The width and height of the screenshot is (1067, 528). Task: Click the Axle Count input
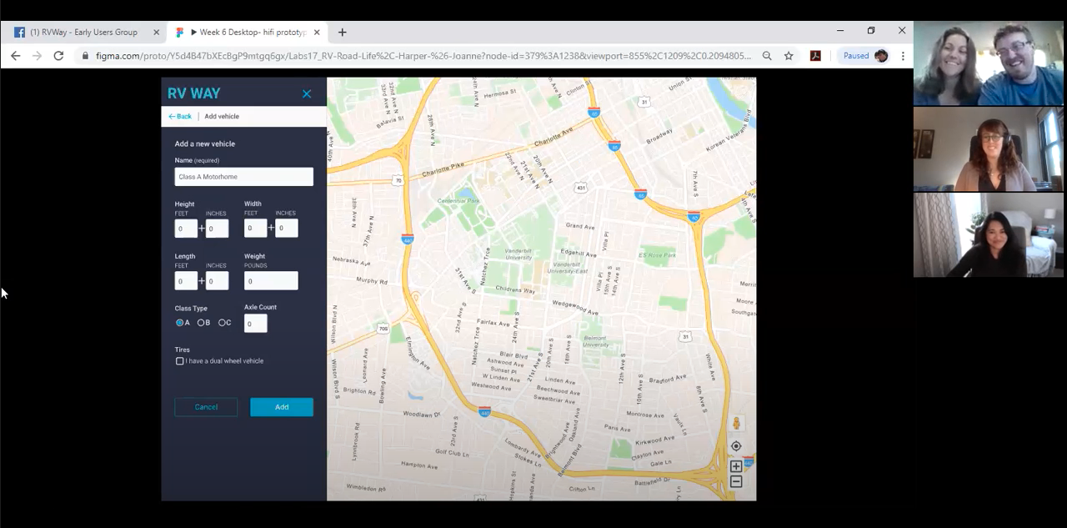click(255, 324)
